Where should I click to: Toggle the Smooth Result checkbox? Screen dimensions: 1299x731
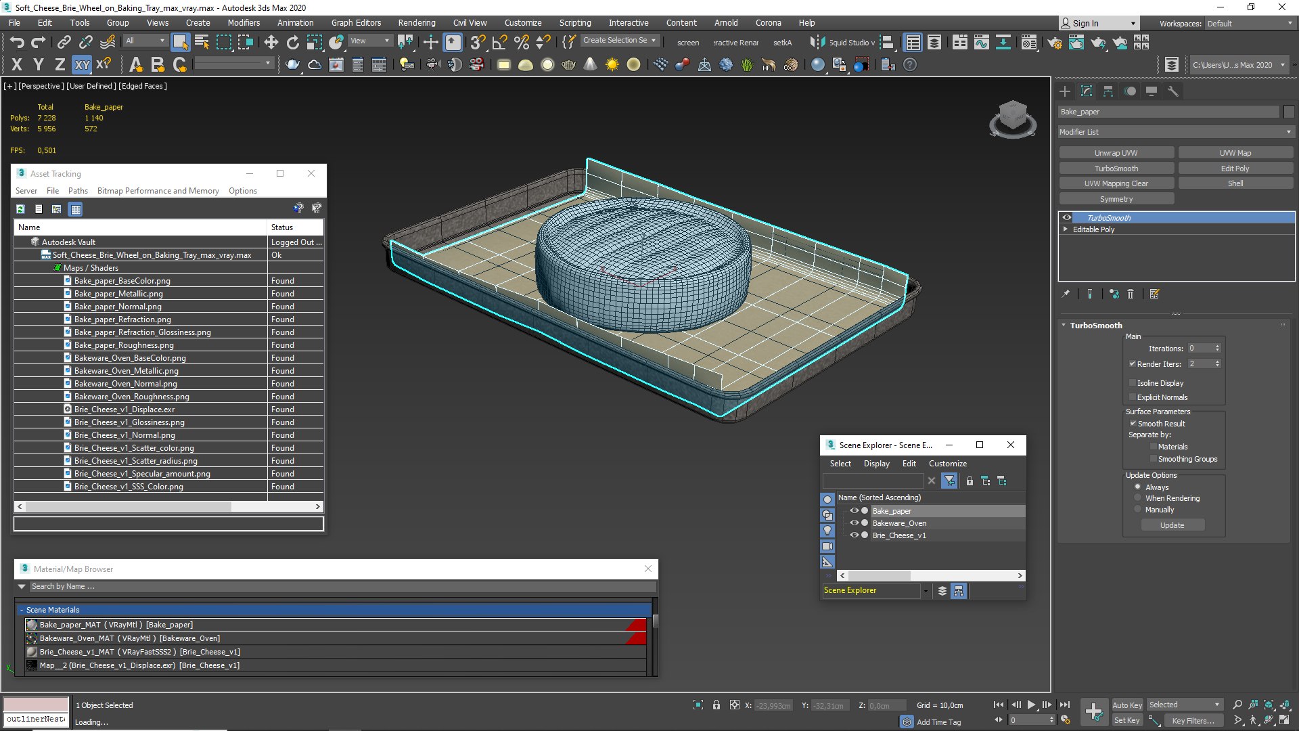[1133, 424]
